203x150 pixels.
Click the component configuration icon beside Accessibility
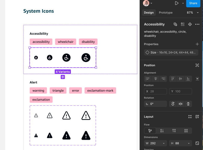[x=175, y=24]
